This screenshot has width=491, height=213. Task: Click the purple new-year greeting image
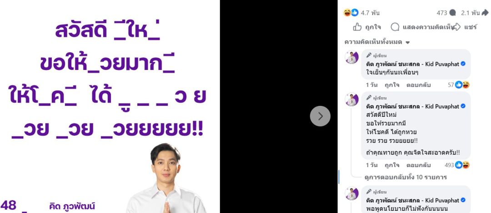[x=110, y=106]
